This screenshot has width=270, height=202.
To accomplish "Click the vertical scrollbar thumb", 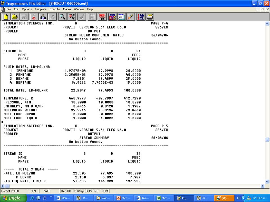I will coord(267,140).
